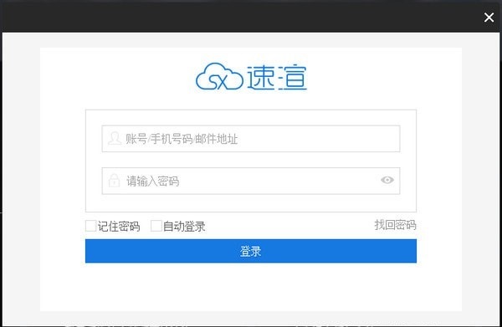Screen dimensions: 502x327
Task: Click the 速渲 cloud logo
Action: tap(251, 76)
